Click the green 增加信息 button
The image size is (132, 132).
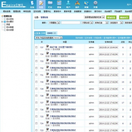point(111,18)
